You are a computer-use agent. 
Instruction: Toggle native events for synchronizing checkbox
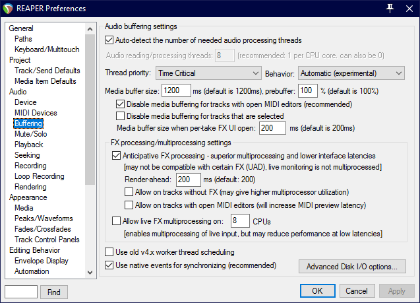(109, 265)
